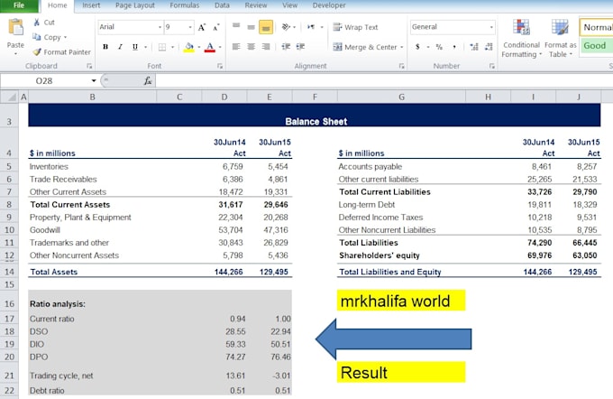
Task: Align text left icon
Action: point(236,47)
